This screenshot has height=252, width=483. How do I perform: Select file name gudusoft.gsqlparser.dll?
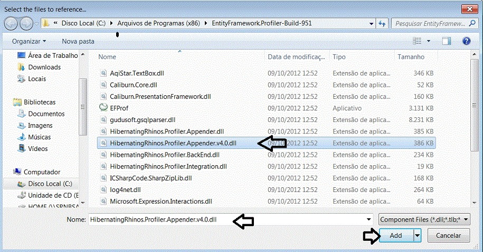coord(143,120)
